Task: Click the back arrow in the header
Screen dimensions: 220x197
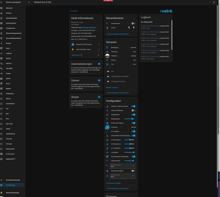Action: point(29,2)
